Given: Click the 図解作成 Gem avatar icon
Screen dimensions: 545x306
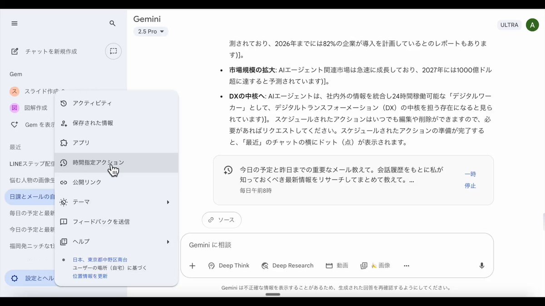Looking at the screenshot, I should 15,108.
